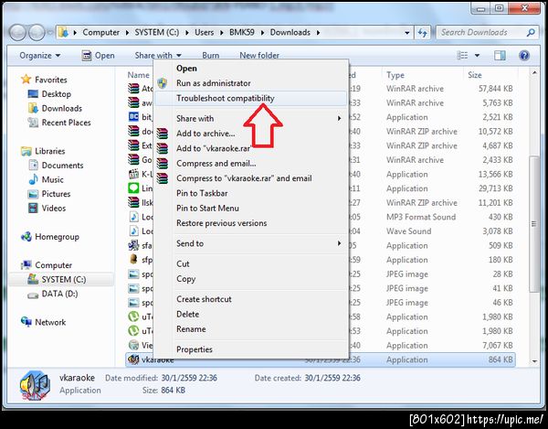Choose Open in the context menu

pyautogui.click(x=251, y=69)
